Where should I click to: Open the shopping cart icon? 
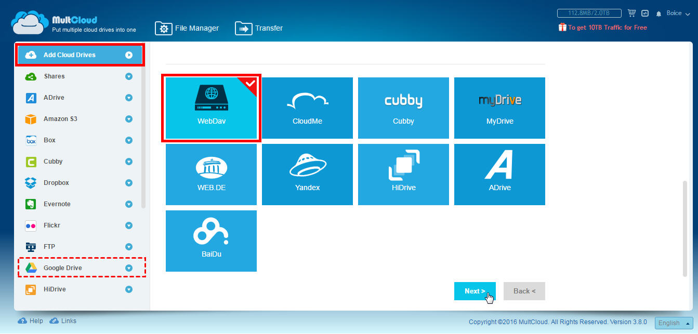point(631,12)
